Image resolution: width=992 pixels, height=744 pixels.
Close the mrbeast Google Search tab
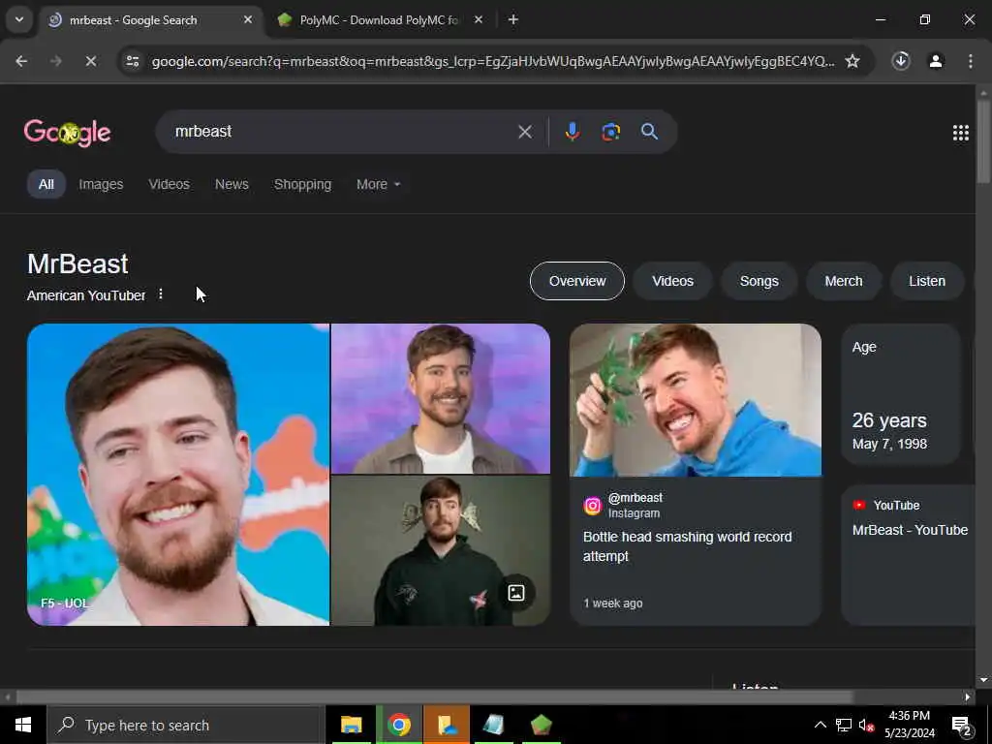248,19
